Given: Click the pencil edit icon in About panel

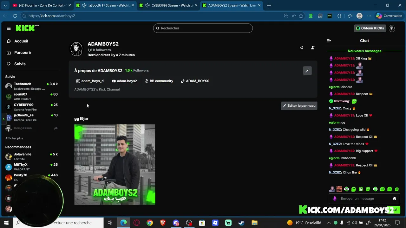Looking at the screenshot, I should pyautogui.click(x=307, y=71).
